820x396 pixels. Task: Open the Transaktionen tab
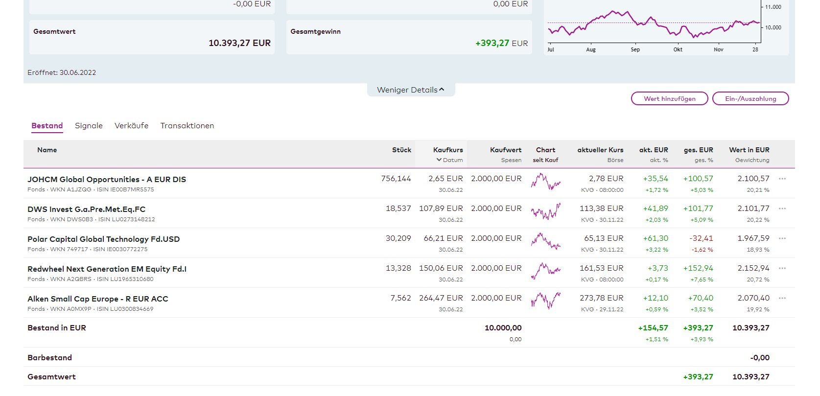click(187, 126)
